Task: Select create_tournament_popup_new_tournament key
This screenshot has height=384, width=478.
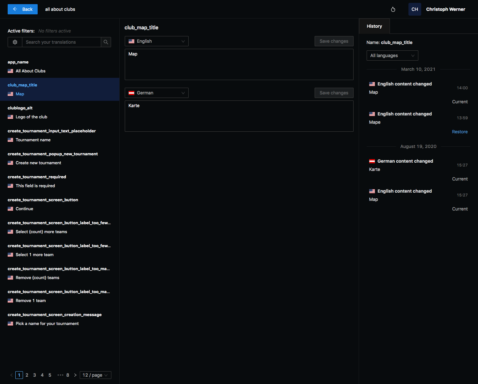Action: (x=60, y=158)
